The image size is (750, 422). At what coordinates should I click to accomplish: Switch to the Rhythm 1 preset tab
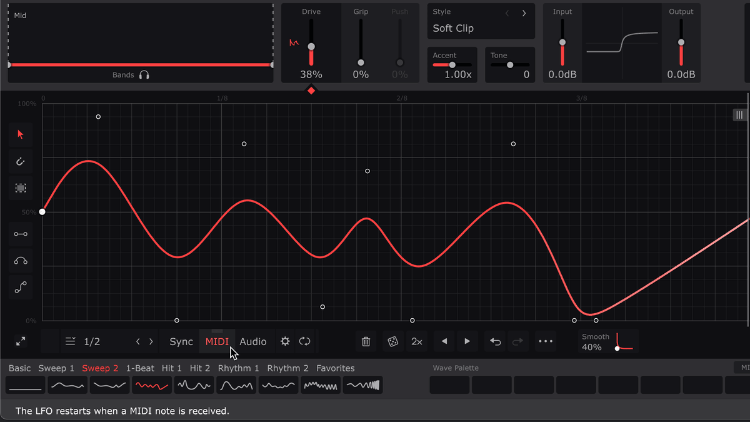click(x=238, y=368)
